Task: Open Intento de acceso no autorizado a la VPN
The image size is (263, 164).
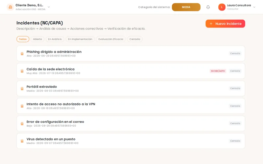Action: click(131, 106)
